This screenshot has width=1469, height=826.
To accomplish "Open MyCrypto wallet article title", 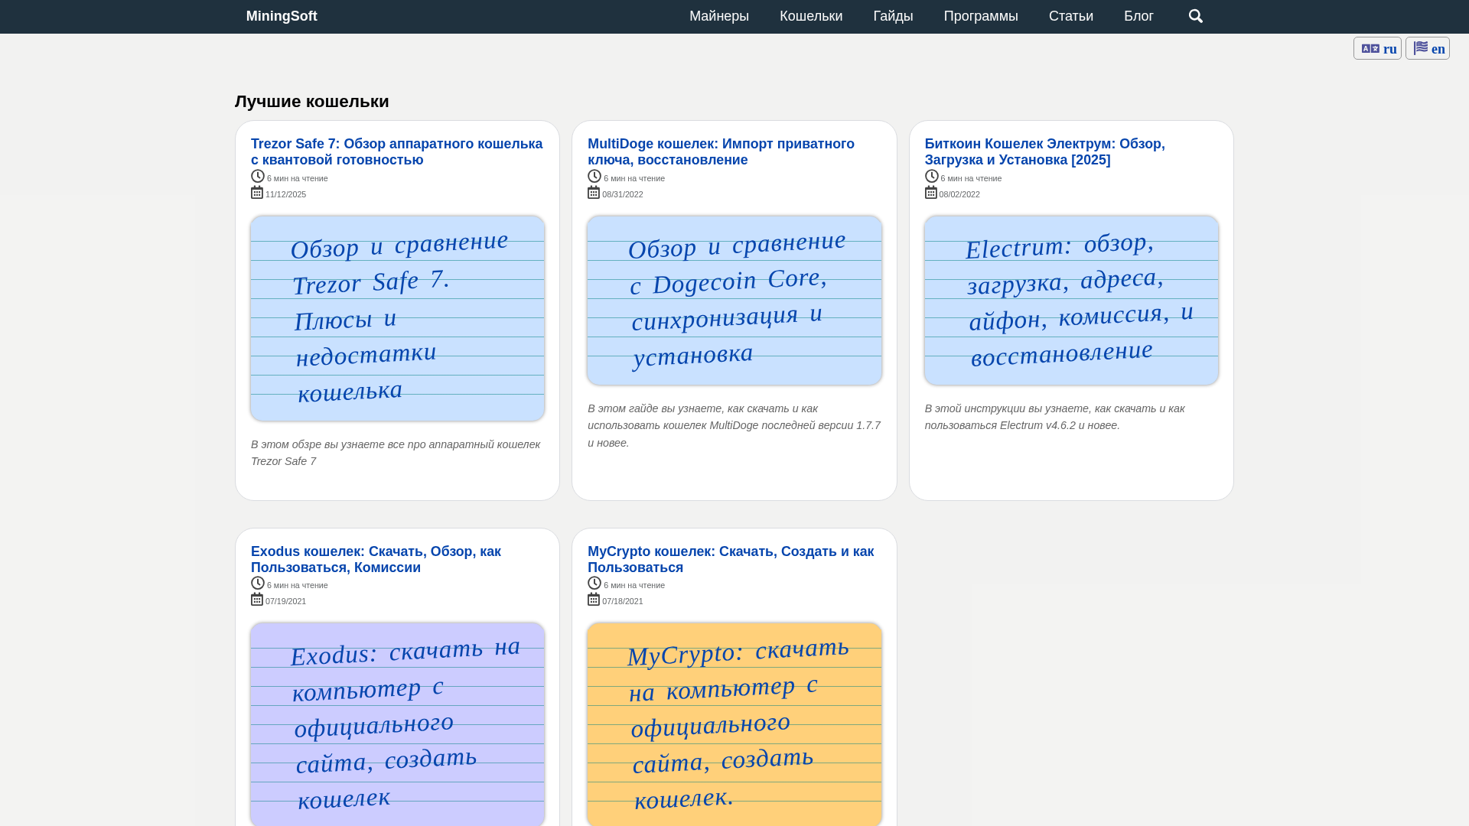I will point(731,559).
